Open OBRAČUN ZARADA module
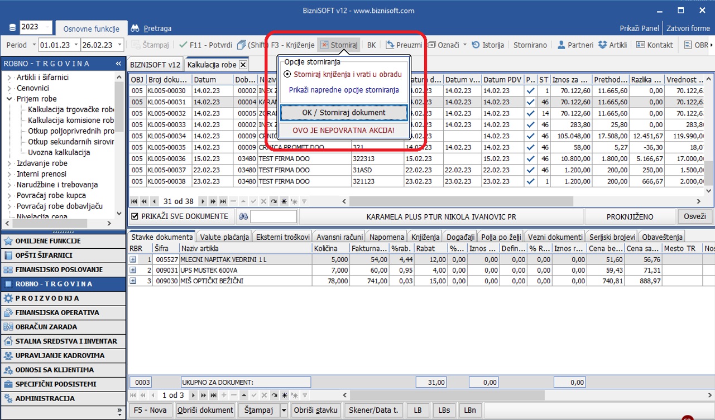 (x=63, y=327)
